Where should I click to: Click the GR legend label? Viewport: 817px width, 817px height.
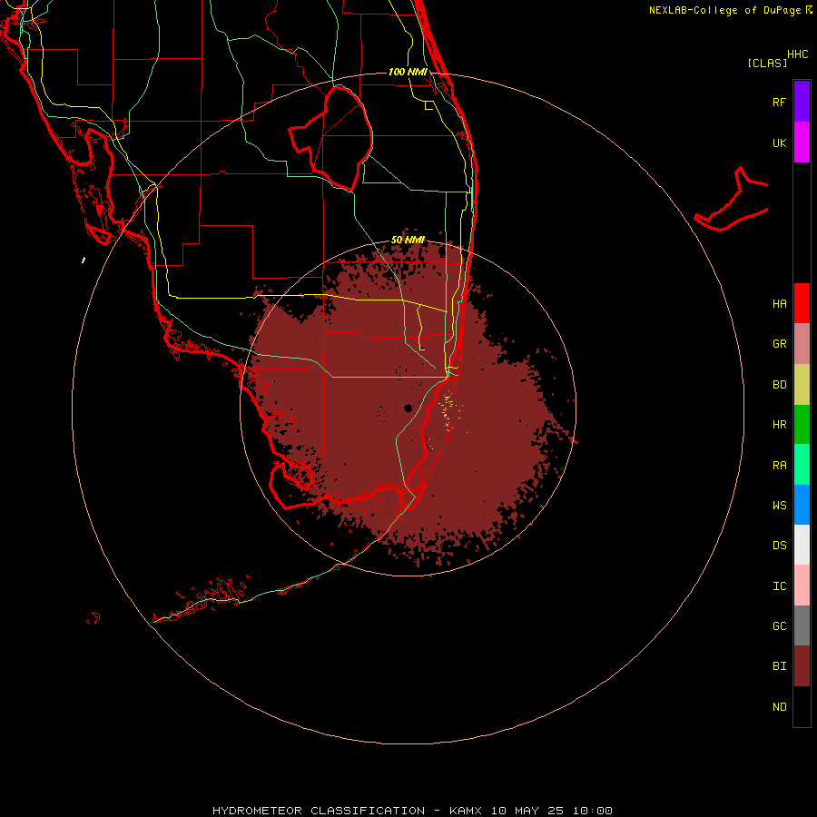779,344
